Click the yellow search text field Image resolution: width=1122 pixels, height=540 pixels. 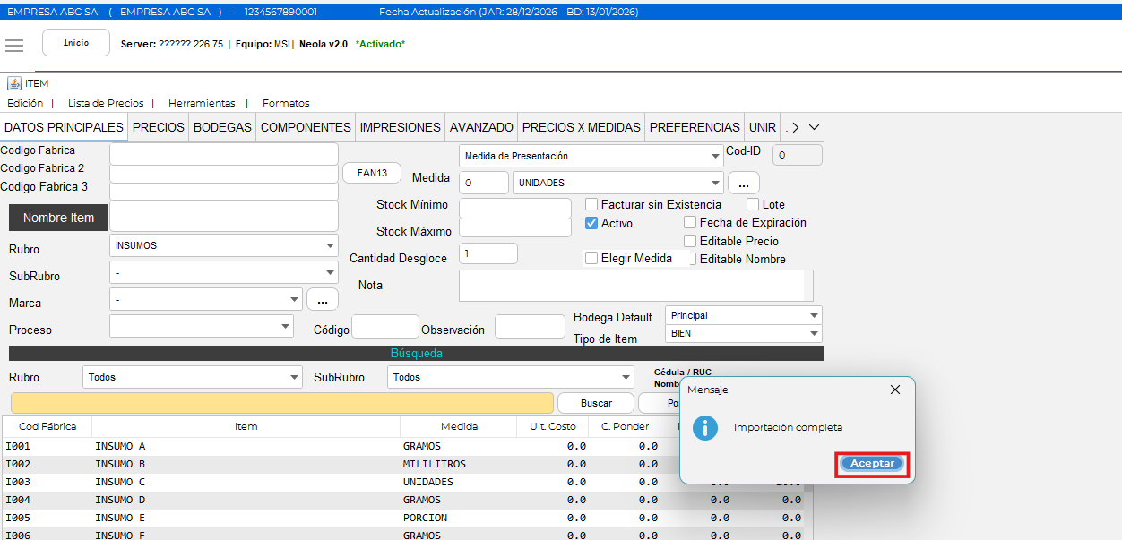pyautogui.click(x=282, y=403)
